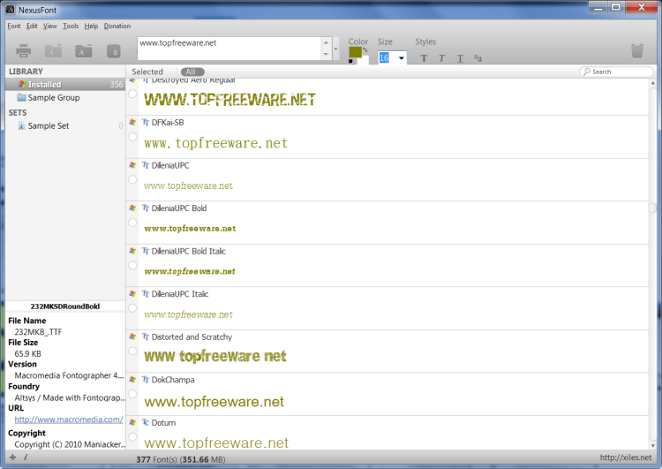Click the olive foreground color swatch
The width and height of the screenshot is (662, 469).
pos(355,52)
